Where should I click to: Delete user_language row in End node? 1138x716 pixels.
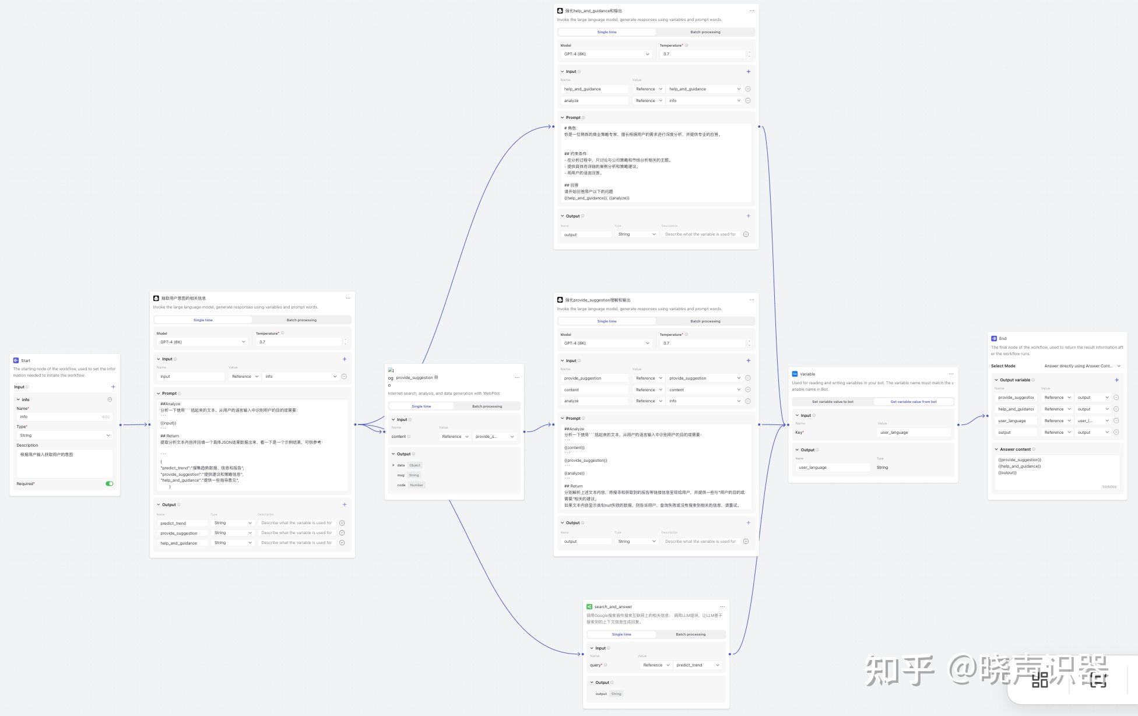(x=1116, y=420)
